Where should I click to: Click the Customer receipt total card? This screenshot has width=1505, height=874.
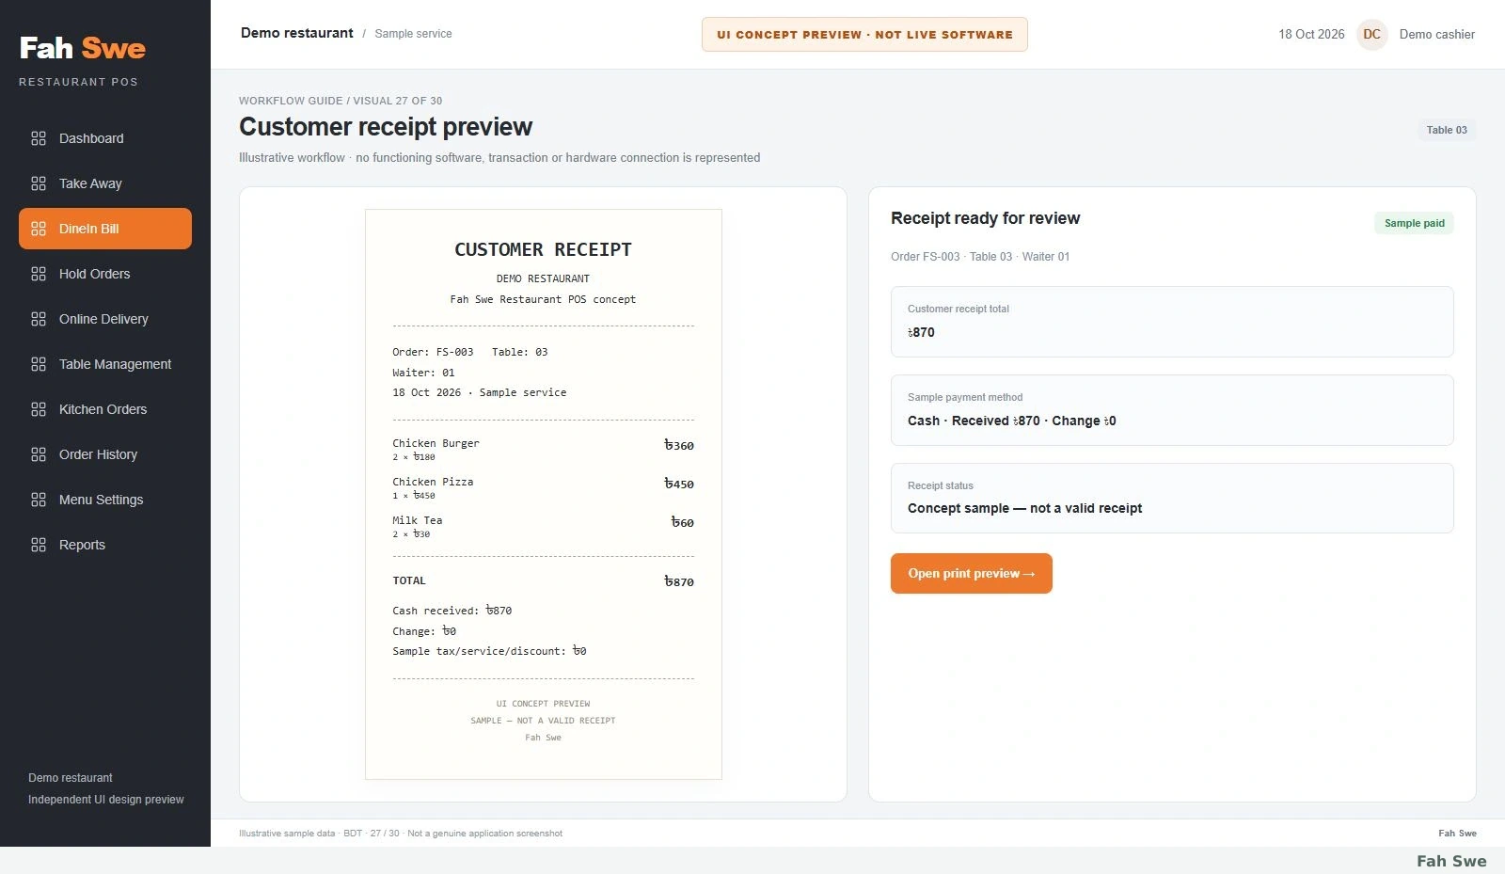[1172, 322]
